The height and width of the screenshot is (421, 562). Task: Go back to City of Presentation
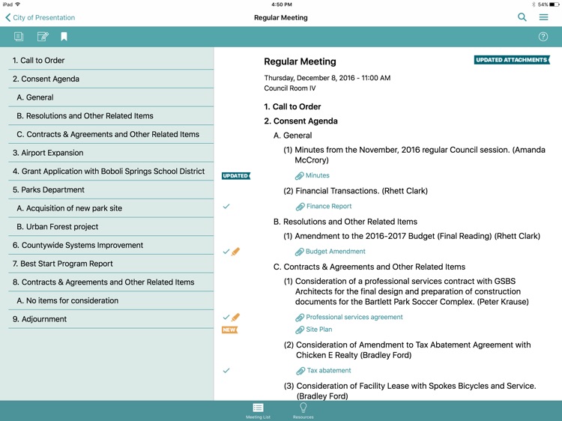[40, 17]
